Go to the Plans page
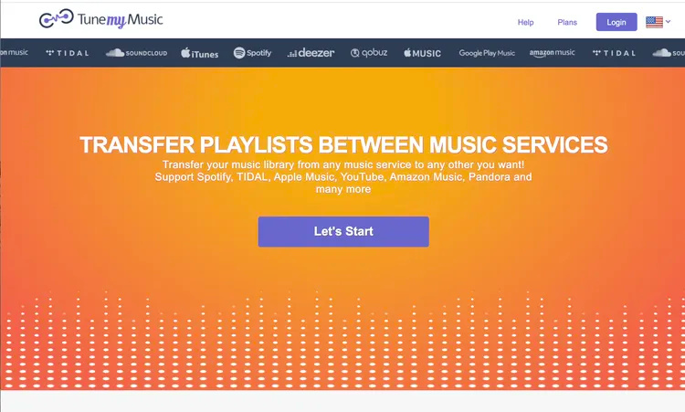 tap(567, 22)
